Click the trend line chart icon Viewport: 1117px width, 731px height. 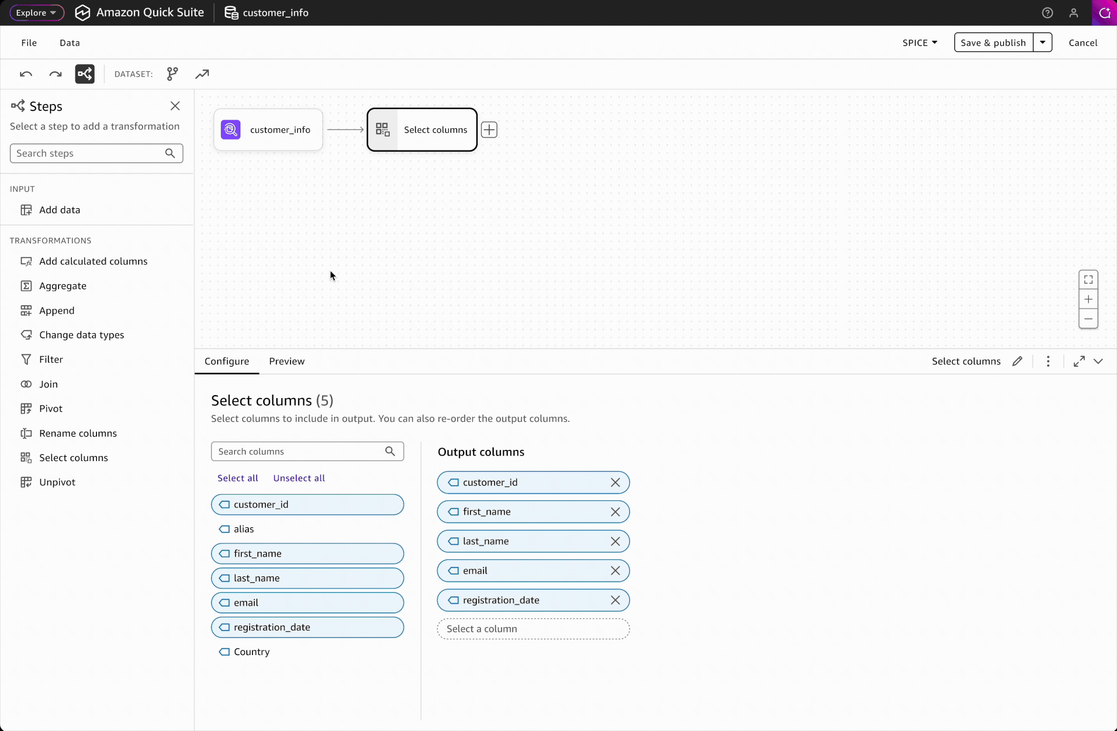pyautogui.click(x=202, y=74)
